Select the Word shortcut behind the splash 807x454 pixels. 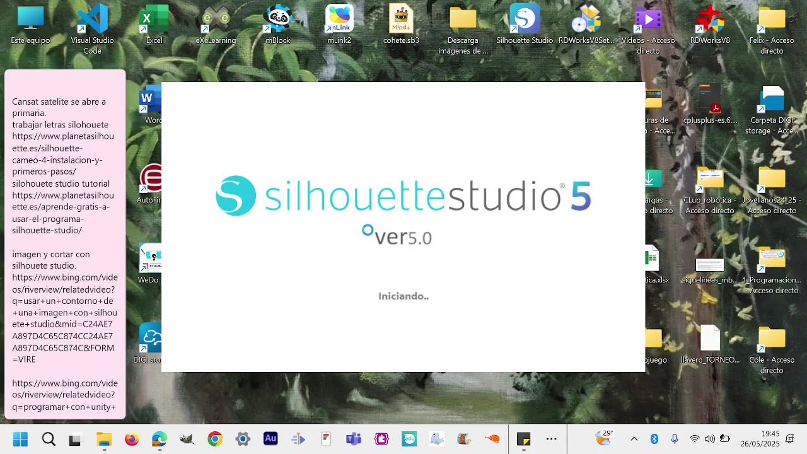tap(150, 105)
